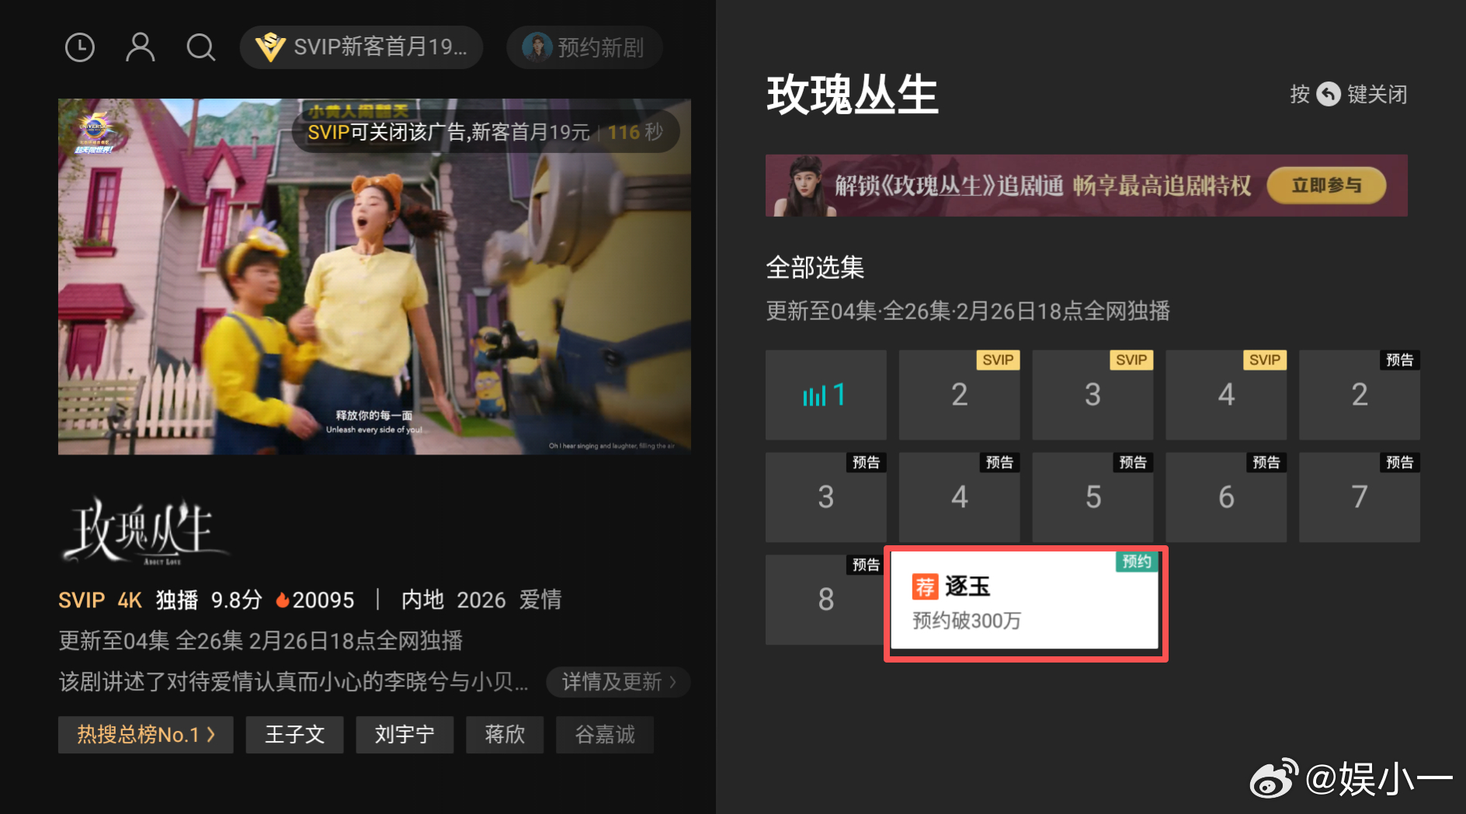Click the 预告 badge on trailer episode 5
The height and width of the screenshot is (814, 1466).
point(1132,462)
